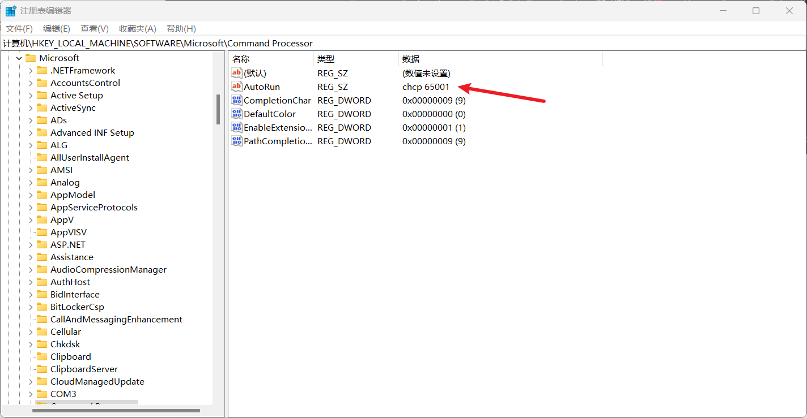Click the Chkdsk folder icon
This screenshot has height=418, width=807.
(x=42, y=344)
